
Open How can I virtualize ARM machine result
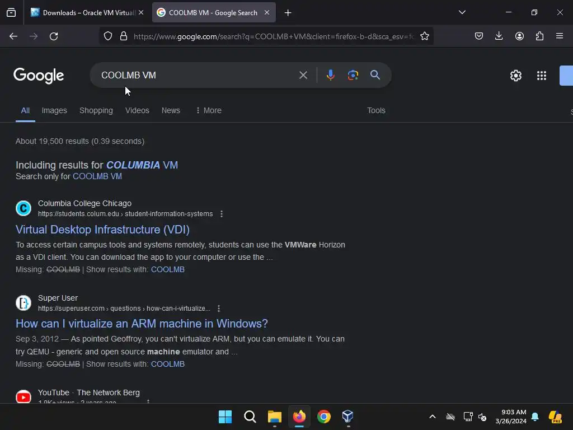click(x=142, y=324)
